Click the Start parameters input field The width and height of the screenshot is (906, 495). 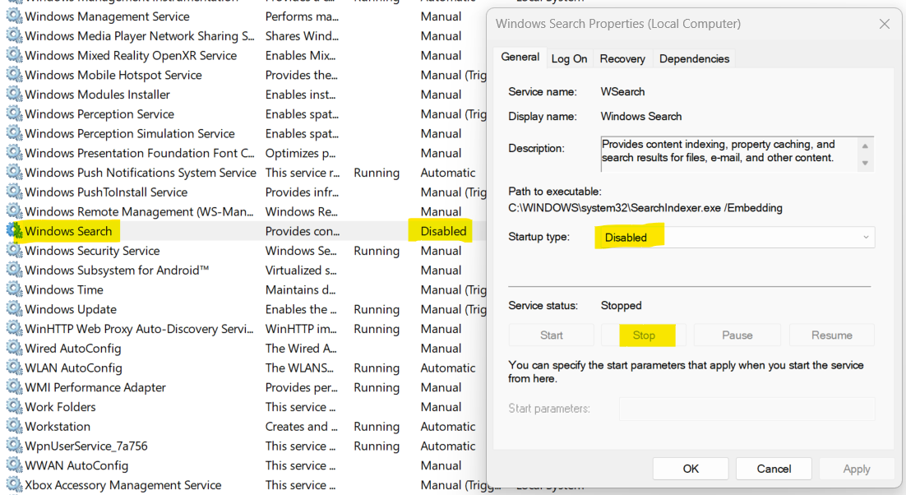tap(747, 409)
